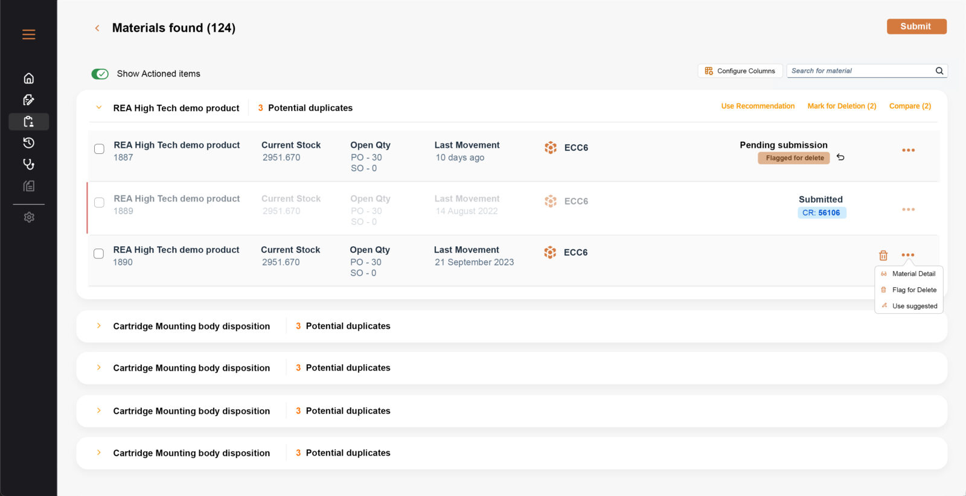Check the checkbox for material 1887
Screen dimensions: 966x496
(99, 149)
